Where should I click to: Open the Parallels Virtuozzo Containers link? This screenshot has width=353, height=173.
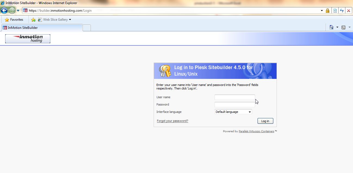[x=256, y=131]
